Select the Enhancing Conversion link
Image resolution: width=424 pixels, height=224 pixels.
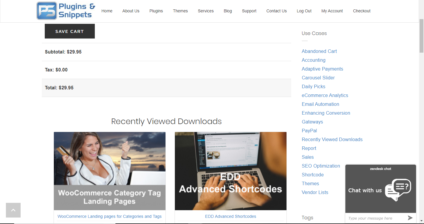click(326, 113)
